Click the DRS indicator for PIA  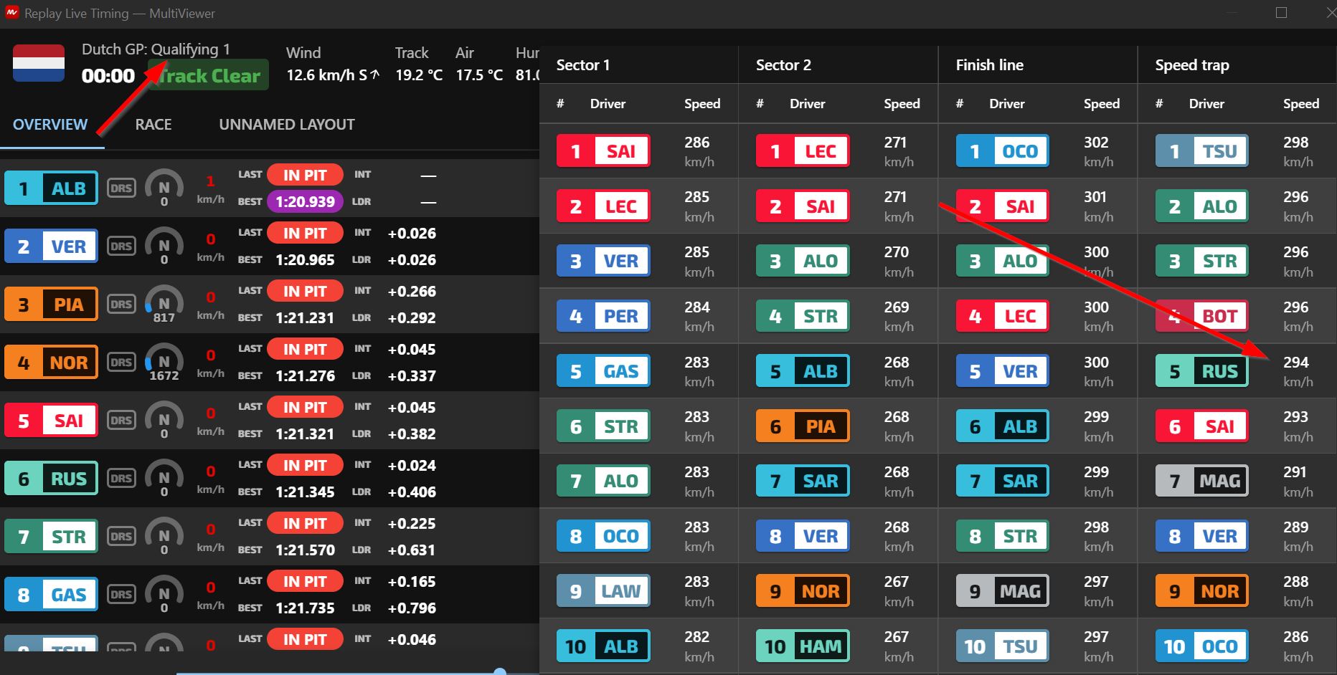click(x=121, y=305)
